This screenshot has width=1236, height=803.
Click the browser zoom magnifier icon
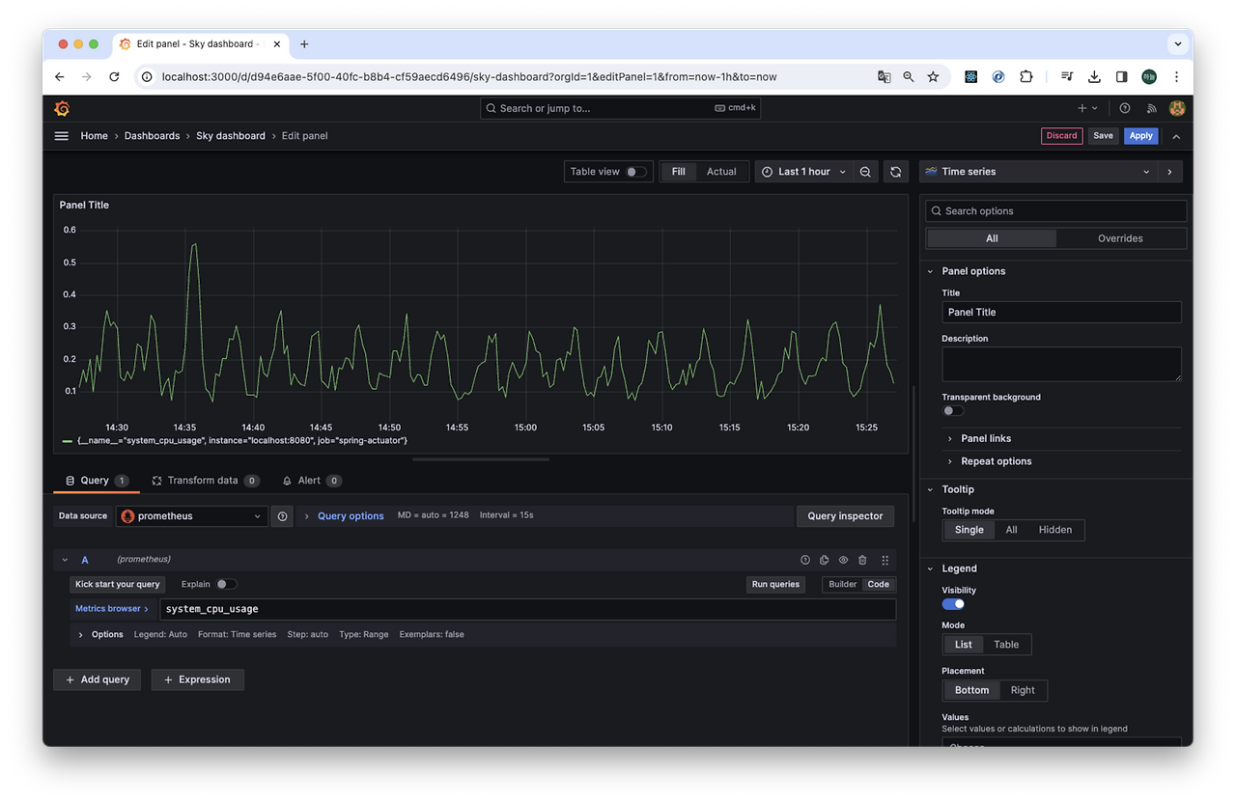[x=909, y=76]
